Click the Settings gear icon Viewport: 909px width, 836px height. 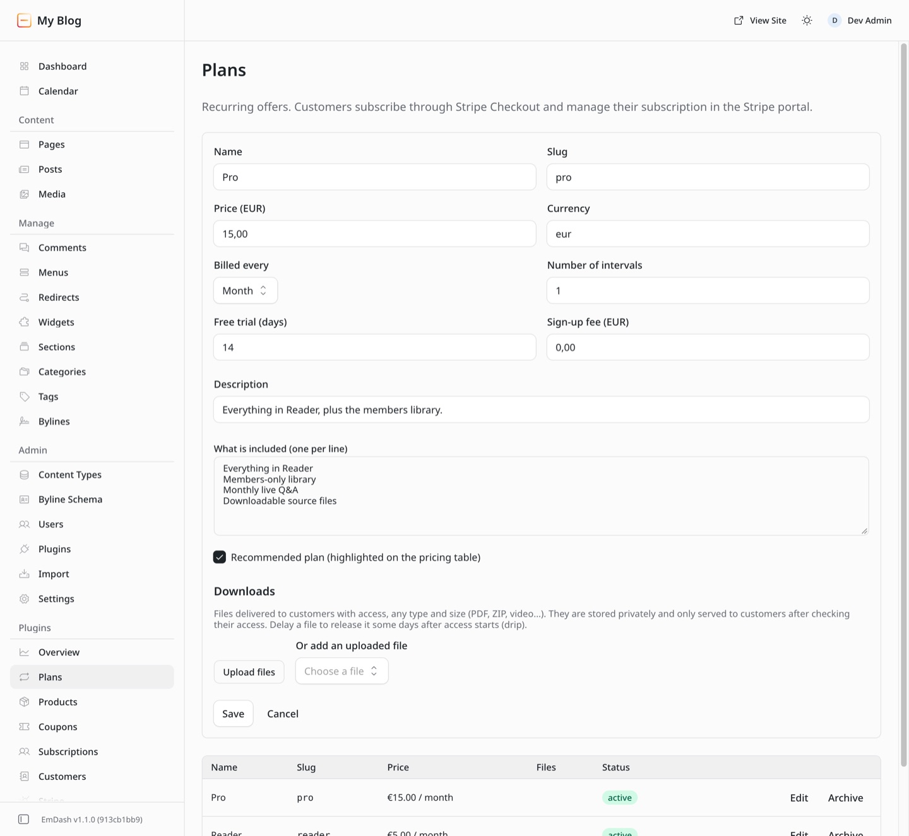pos(25,599)
